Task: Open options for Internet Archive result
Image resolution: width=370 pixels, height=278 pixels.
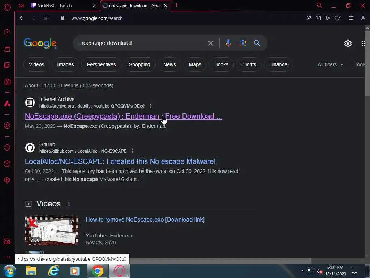Action: [151, 106]
